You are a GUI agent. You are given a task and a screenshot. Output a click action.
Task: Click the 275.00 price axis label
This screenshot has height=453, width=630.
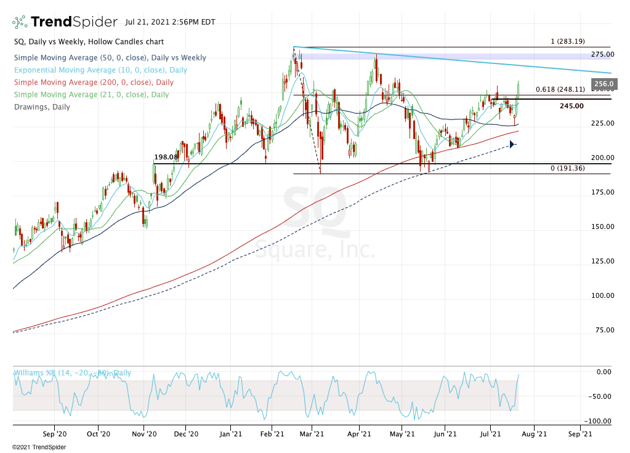pyautogui.click(x=603, y=54)
